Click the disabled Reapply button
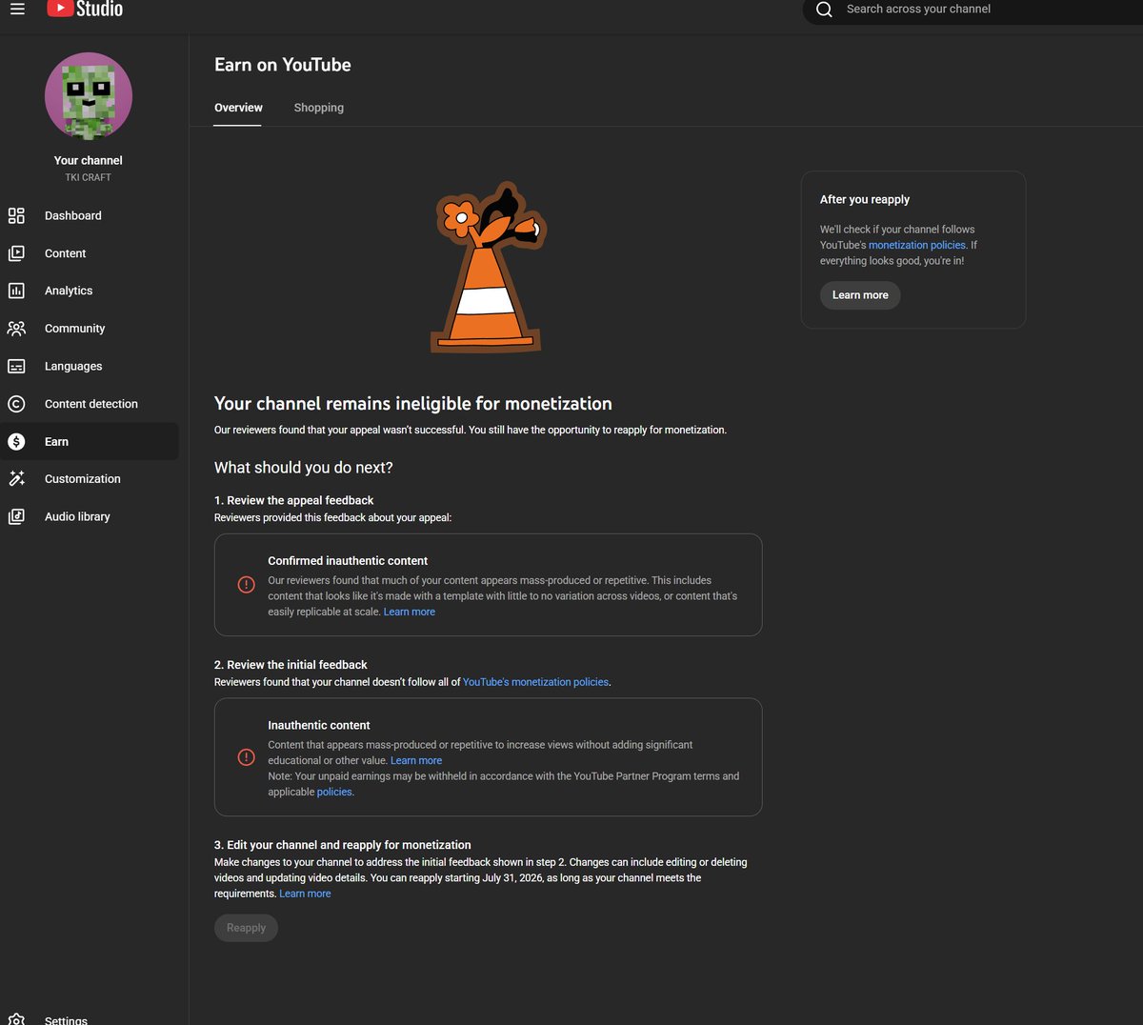1143x1025 pixels. click(x=246, y=928)
